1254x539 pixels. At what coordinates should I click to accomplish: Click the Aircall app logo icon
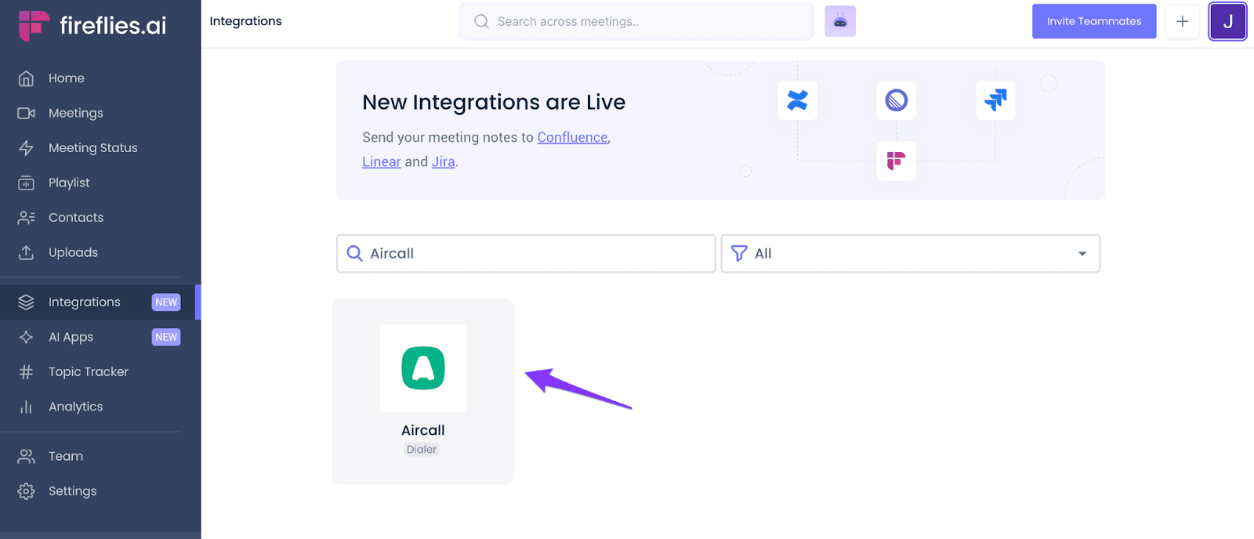tap(423, 368)
